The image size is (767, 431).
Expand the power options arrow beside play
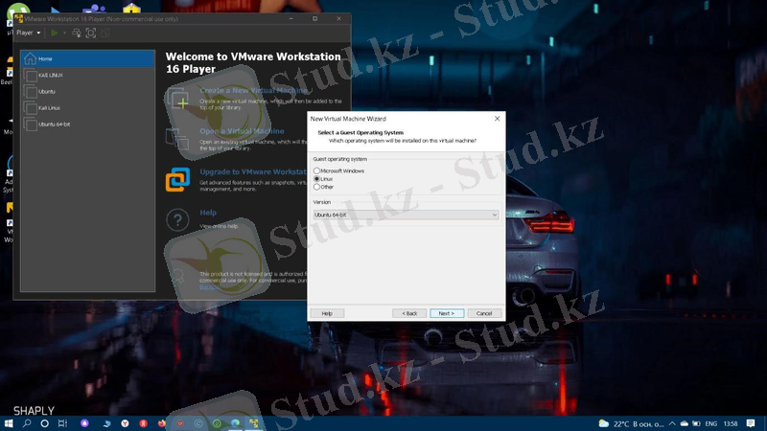tap(64, 33)
